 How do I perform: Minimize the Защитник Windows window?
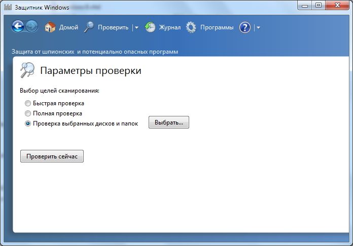[305, 5]
